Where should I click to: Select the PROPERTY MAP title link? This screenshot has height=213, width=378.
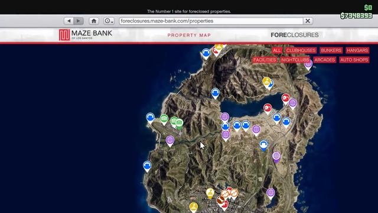189,35
